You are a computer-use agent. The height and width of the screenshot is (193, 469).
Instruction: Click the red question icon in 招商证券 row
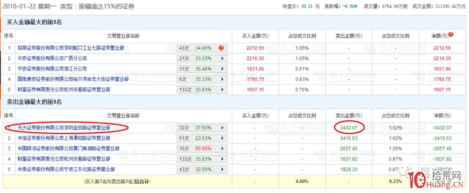(221, 48)
